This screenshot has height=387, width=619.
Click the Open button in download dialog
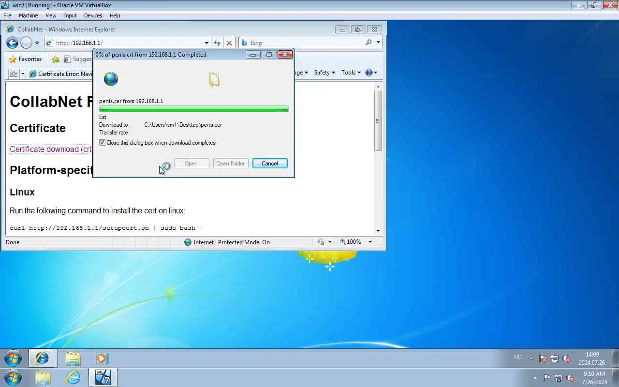click(x=191, y=164)
